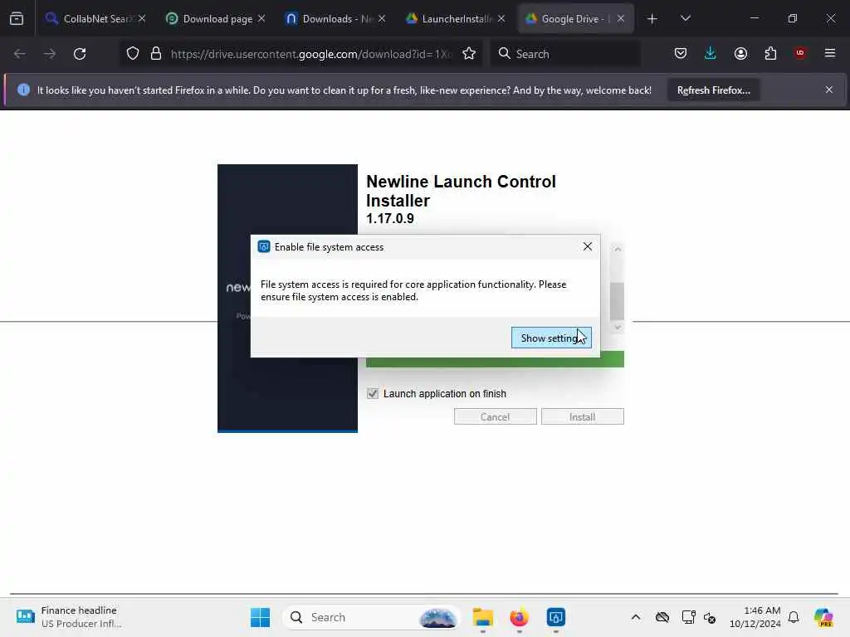Click the display connection tray icon
The image size is (850, 637).
(x=688, y=617)
